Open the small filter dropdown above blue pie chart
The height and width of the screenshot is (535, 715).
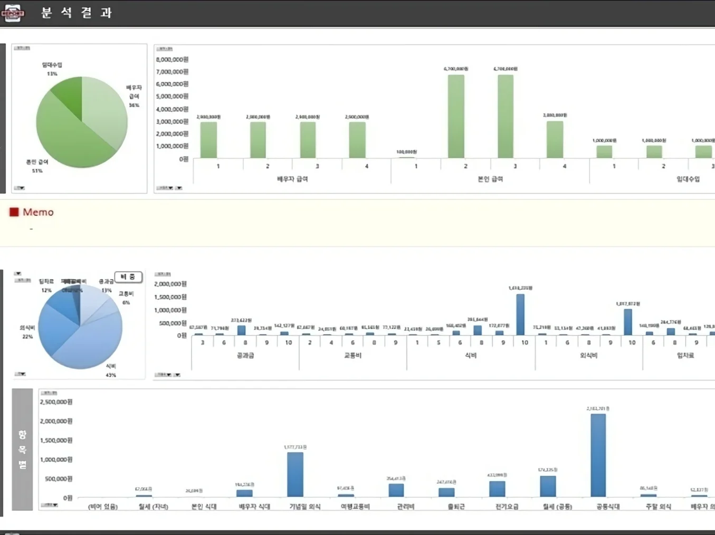click(x=17, y=273)
